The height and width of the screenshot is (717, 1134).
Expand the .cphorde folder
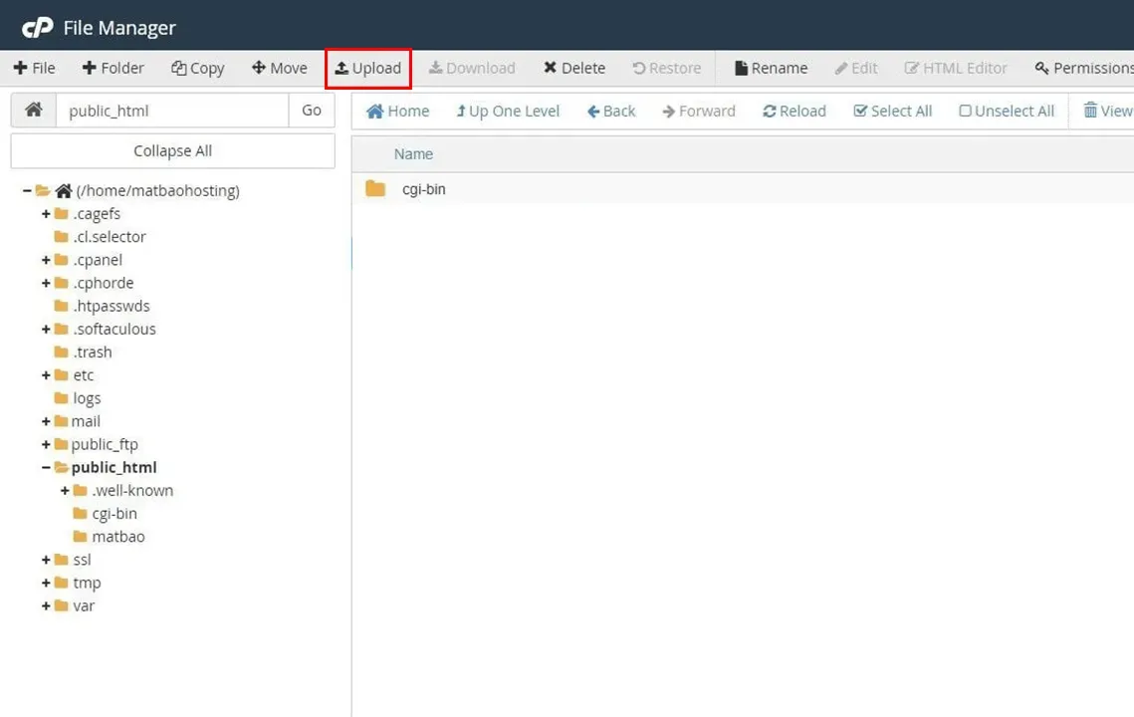point(46,284)
